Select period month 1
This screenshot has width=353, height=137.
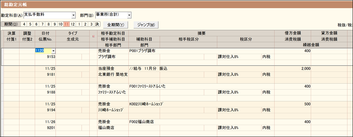click(x=79, y=24)
